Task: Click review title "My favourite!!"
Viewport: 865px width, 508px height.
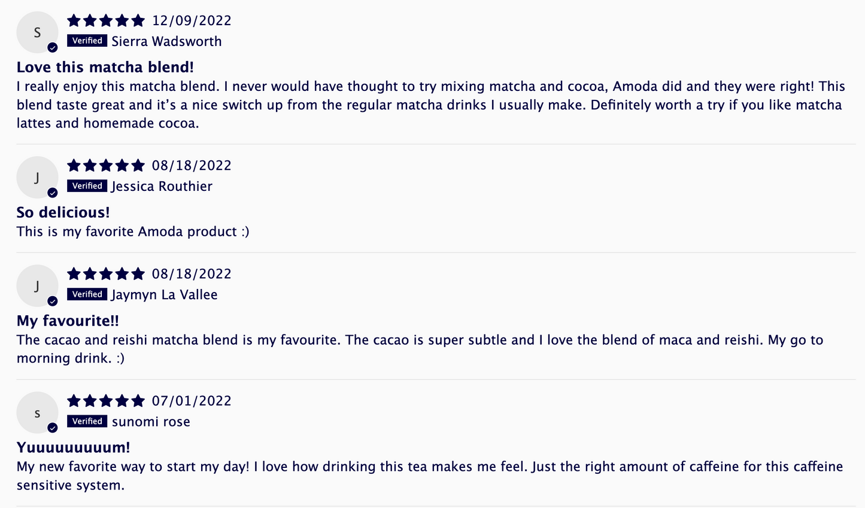Action: click(x=68, y=321)
